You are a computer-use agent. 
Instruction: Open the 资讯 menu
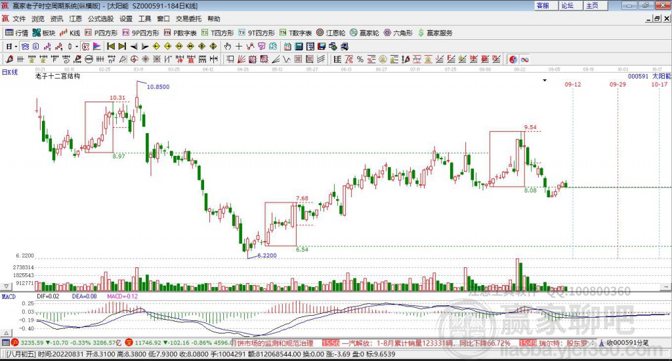(x=56, y=19)
